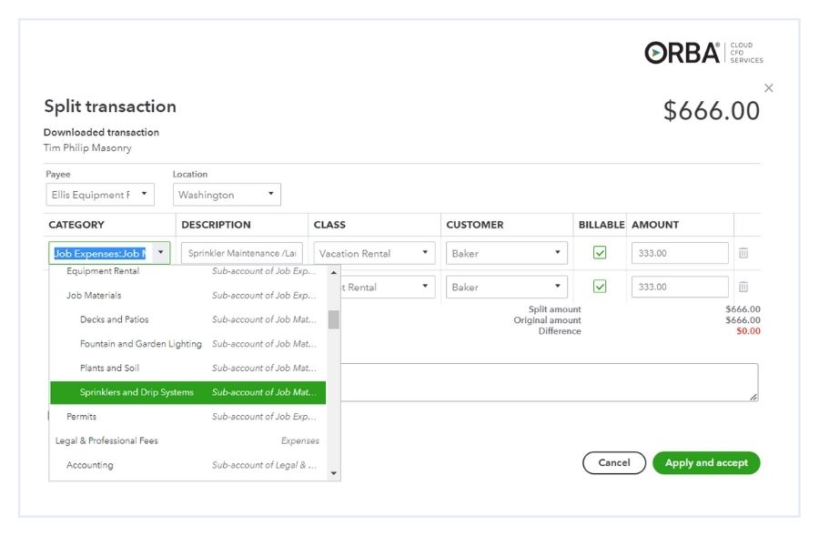Click the Apply and accept button
The image size is (819, 546).
(706, 463)
